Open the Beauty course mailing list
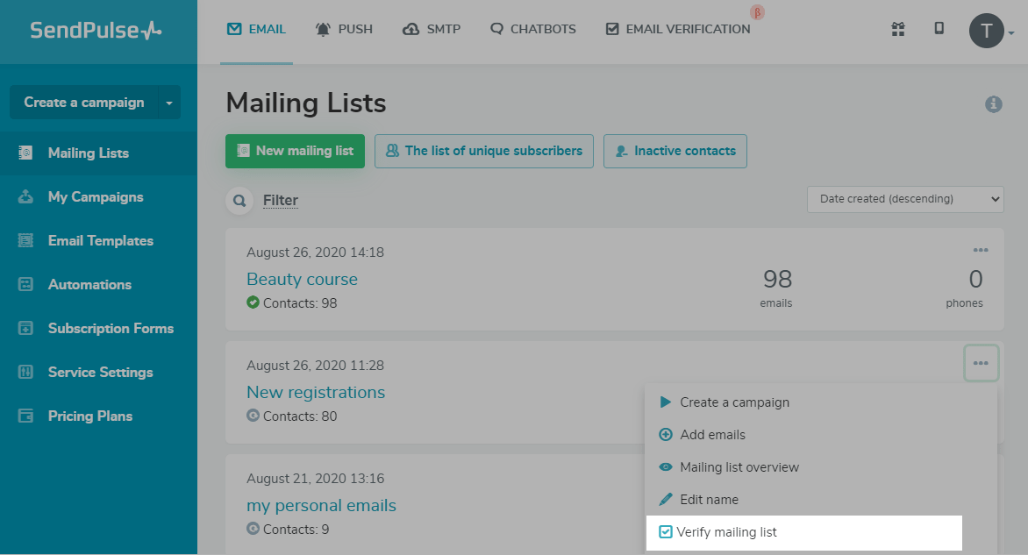The height and width of the screenshot is (555, 1028). 303,279
